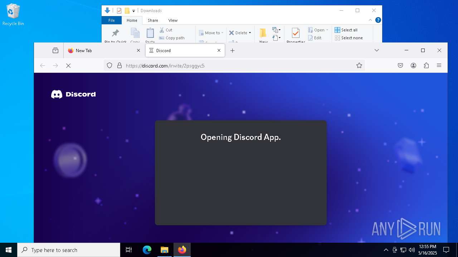Open Windows Start menu
This screenshot has width=458, height=257.
tap(9, 250)
